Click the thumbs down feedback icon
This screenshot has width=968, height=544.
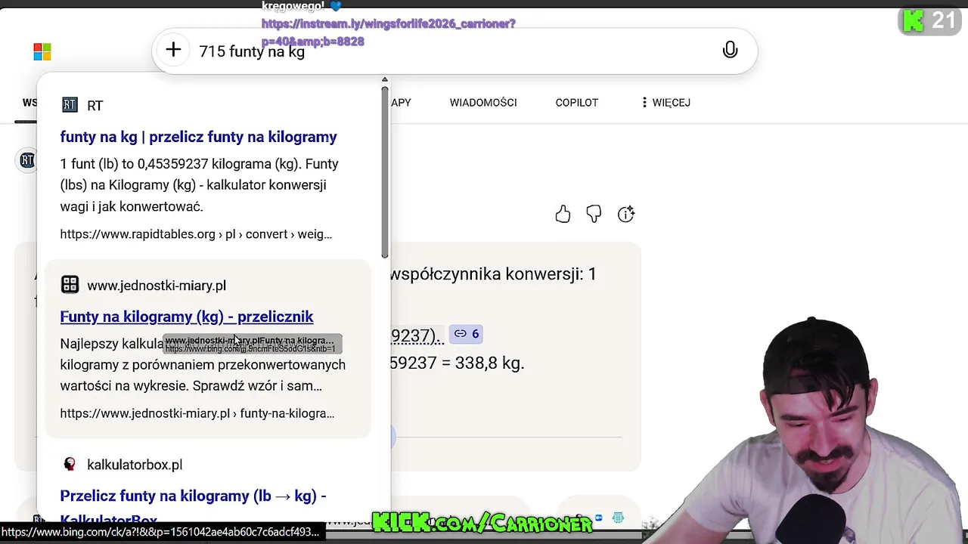click(594, 215)
